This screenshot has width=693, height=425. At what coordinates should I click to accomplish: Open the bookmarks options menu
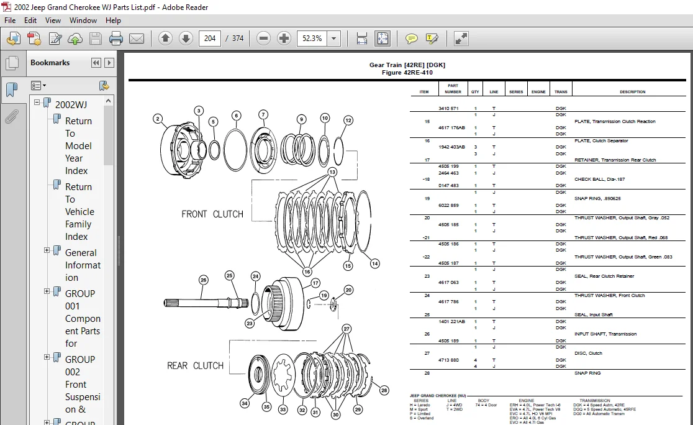coord(38,85)
